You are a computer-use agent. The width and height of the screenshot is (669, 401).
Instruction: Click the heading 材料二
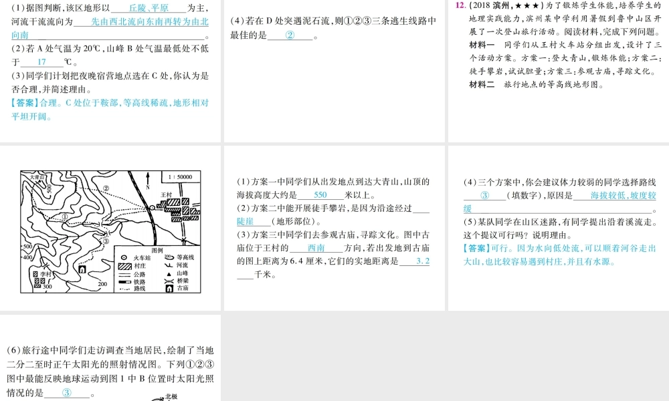[x=482, y=84]
